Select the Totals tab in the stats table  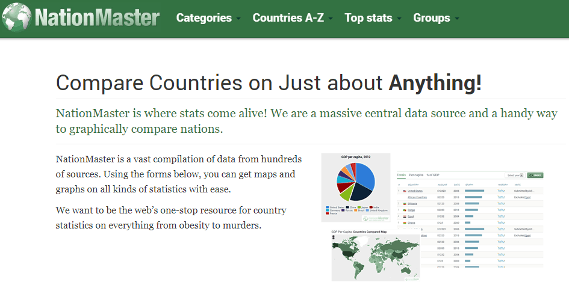402,175
